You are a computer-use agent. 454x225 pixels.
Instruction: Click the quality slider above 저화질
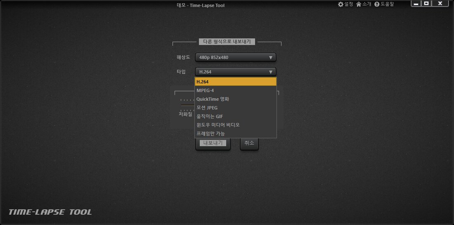point(187,105)
